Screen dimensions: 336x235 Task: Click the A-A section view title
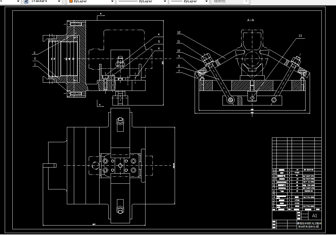[250, 20]
